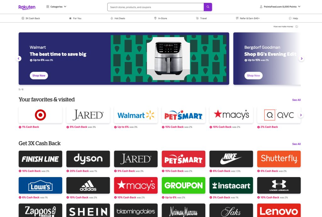Viewport: 322px width, 217px height.
Task: Switch to the Hot Deals tab
Action: [x=118, y=18]
